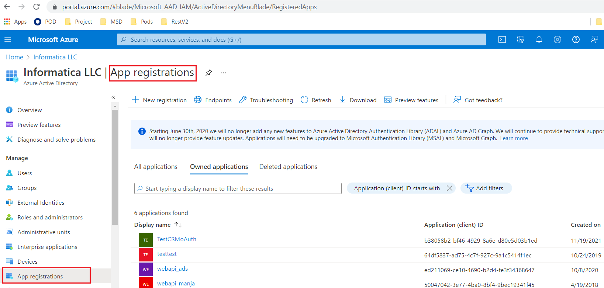Screen dimensions: 604x288
Task: Open Endpoints
Action: click(213, 100)
